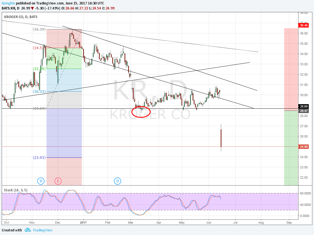Click the February dividend D marker
The height and width of the screenshot is (235, 314).
118,181
